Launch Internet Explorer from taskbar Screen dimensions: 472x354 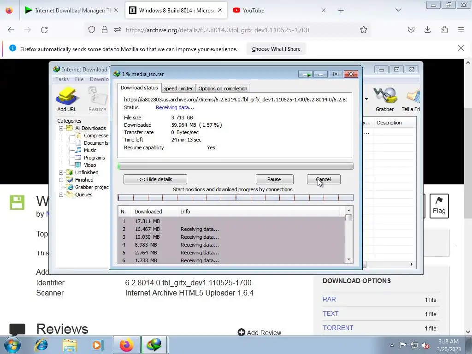click(41, 345)
